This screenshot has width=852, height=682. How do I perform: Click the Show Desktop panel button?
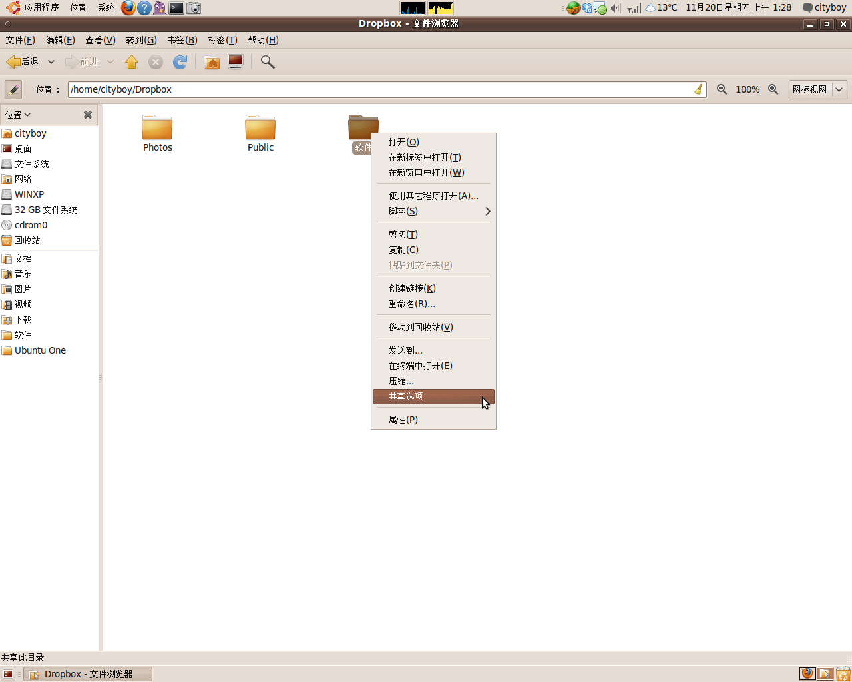8,674
